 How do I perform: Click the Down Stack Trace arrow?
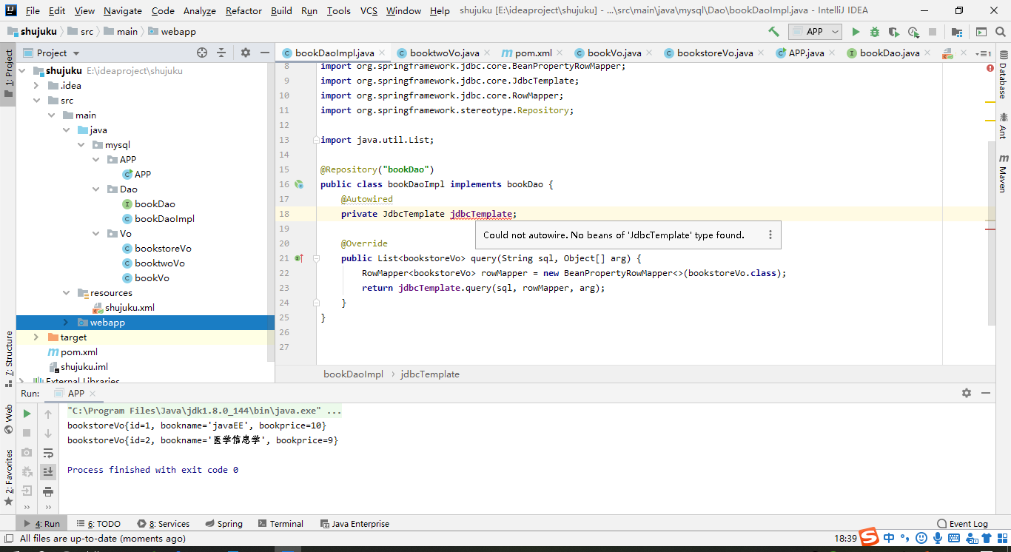click(48, 433)
